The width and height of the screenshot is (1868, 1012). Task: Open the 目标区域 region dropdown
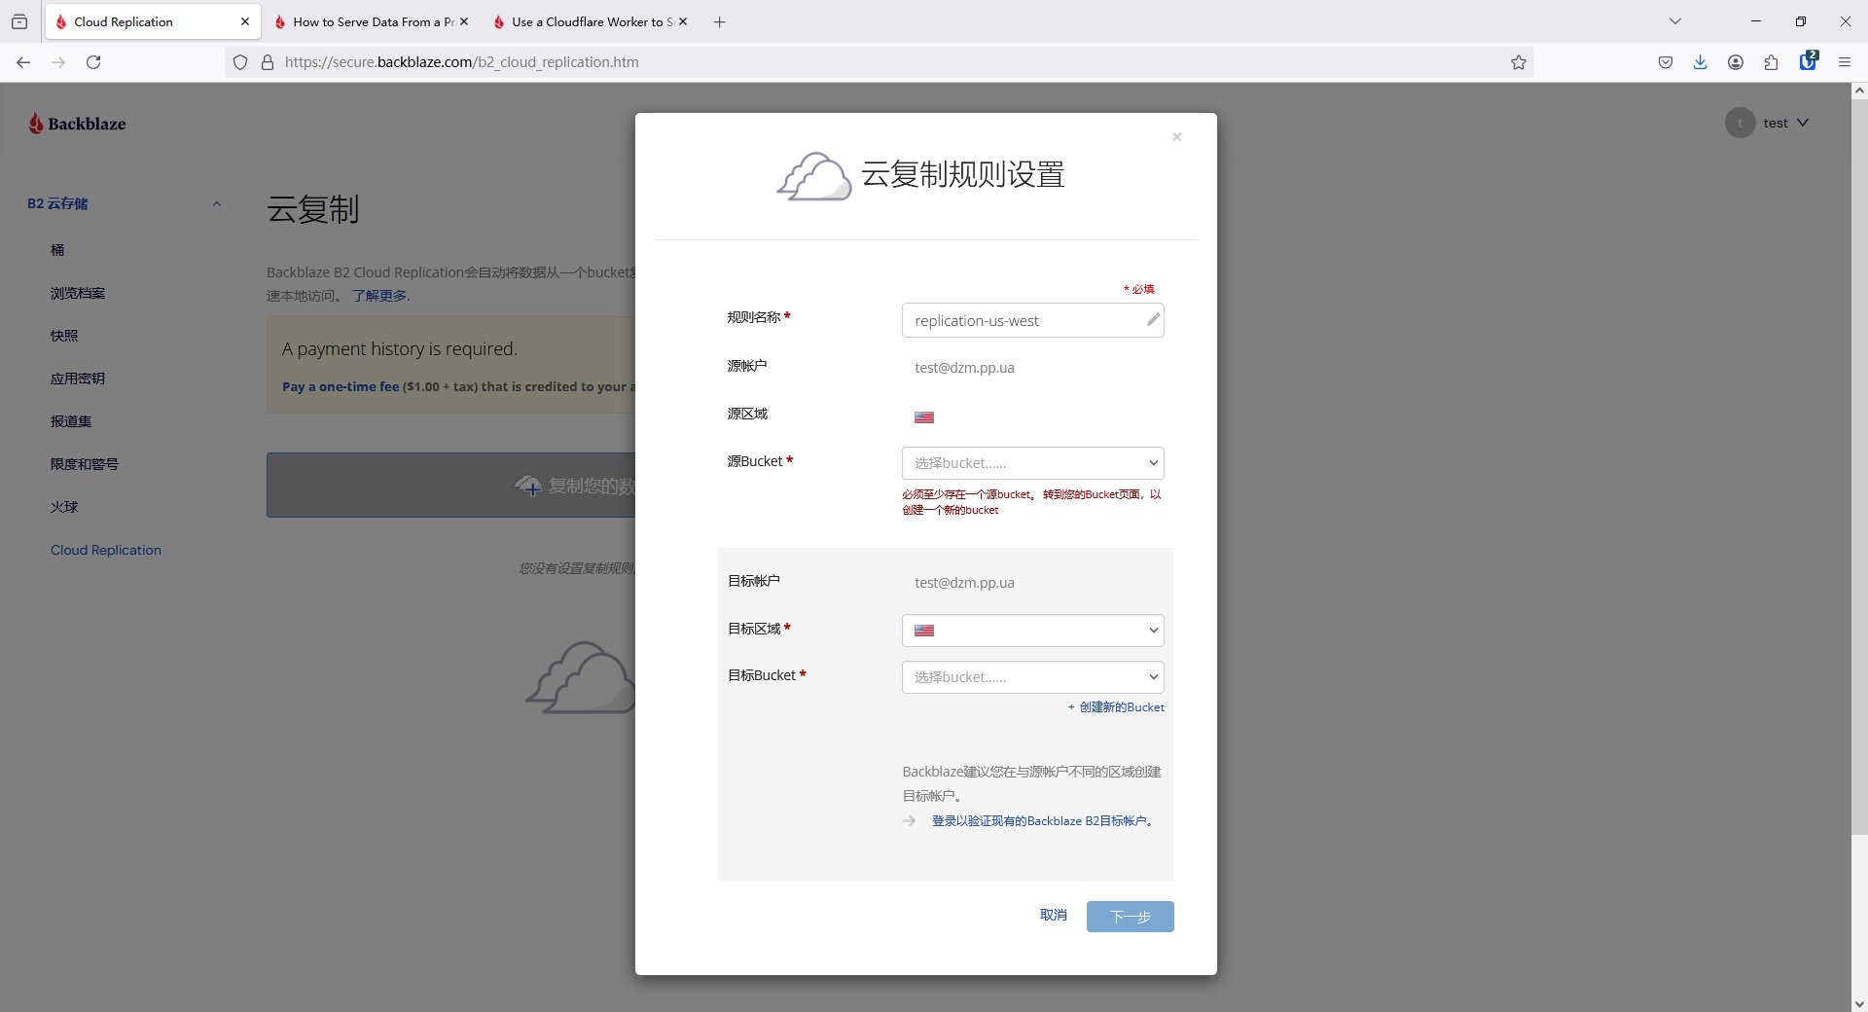coord(1032,631)
